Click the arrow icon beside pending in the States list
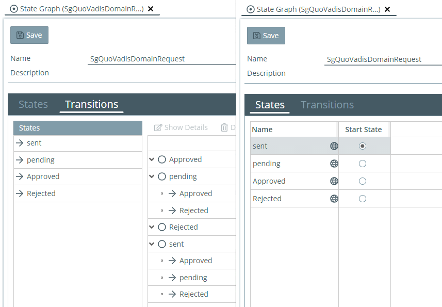This screenshot has width=442, height=307. coord(20,160)
